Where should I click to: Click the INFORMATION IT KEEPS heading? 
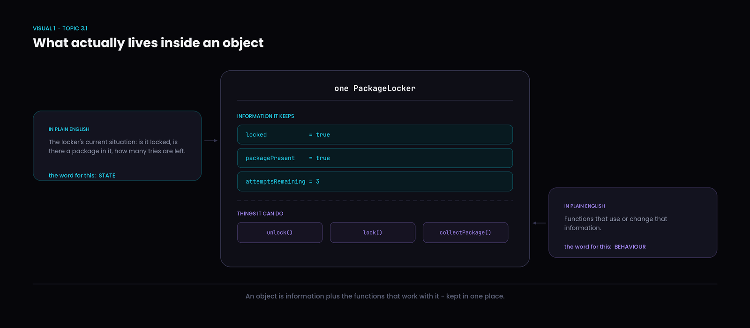[265, 116]
